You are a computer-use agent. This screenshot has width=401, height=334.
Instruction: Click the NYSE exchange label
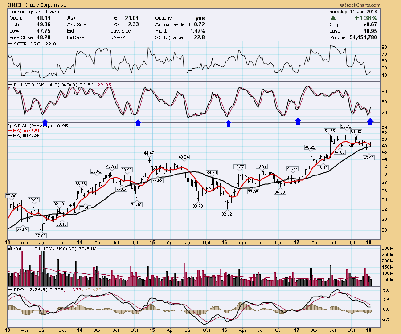coord(60,5)
